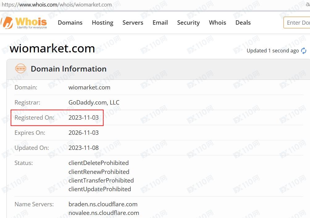Screen dimensions: 310x218
Task: Select the Registered On date 2023-11-03
Action: point(83,117)
